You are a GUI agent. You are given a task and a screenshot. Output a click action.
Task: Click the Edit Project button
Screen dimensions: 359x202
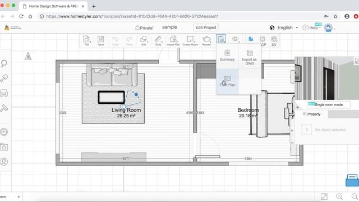pyautogui.click(x=206, y=27)
